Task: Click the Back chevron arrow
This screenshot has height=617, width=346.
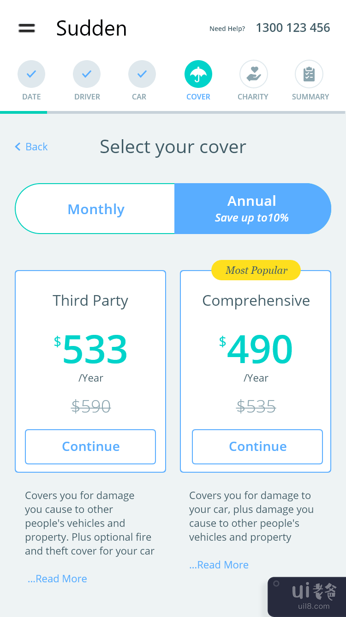Action: coord(18,147)
